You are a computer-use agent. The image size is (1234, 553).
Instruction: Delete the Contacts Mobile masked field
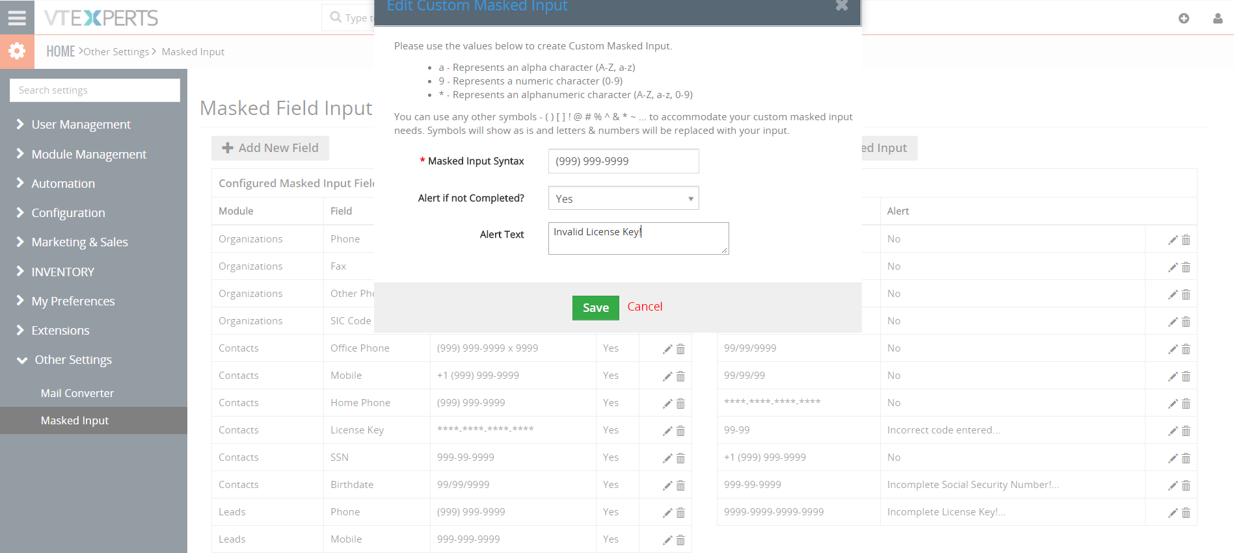pos(680,376)
